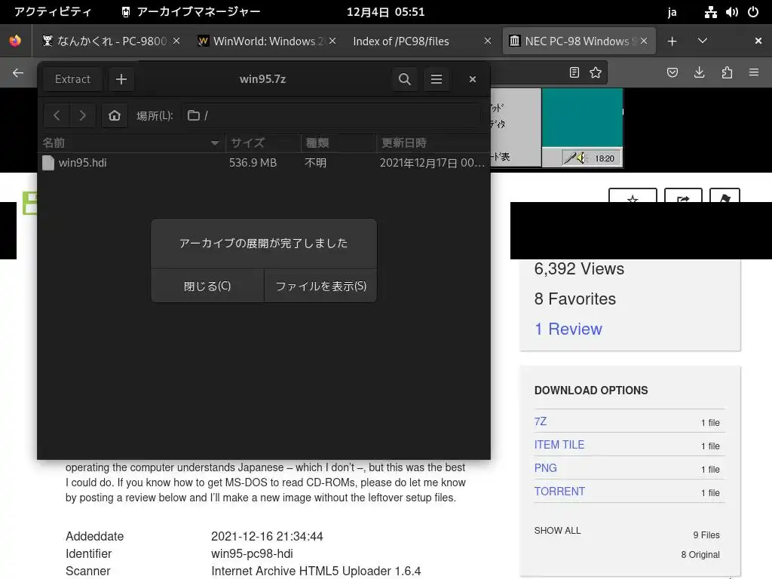
Task: Click the 6,392 Views text
Action: 579,269
